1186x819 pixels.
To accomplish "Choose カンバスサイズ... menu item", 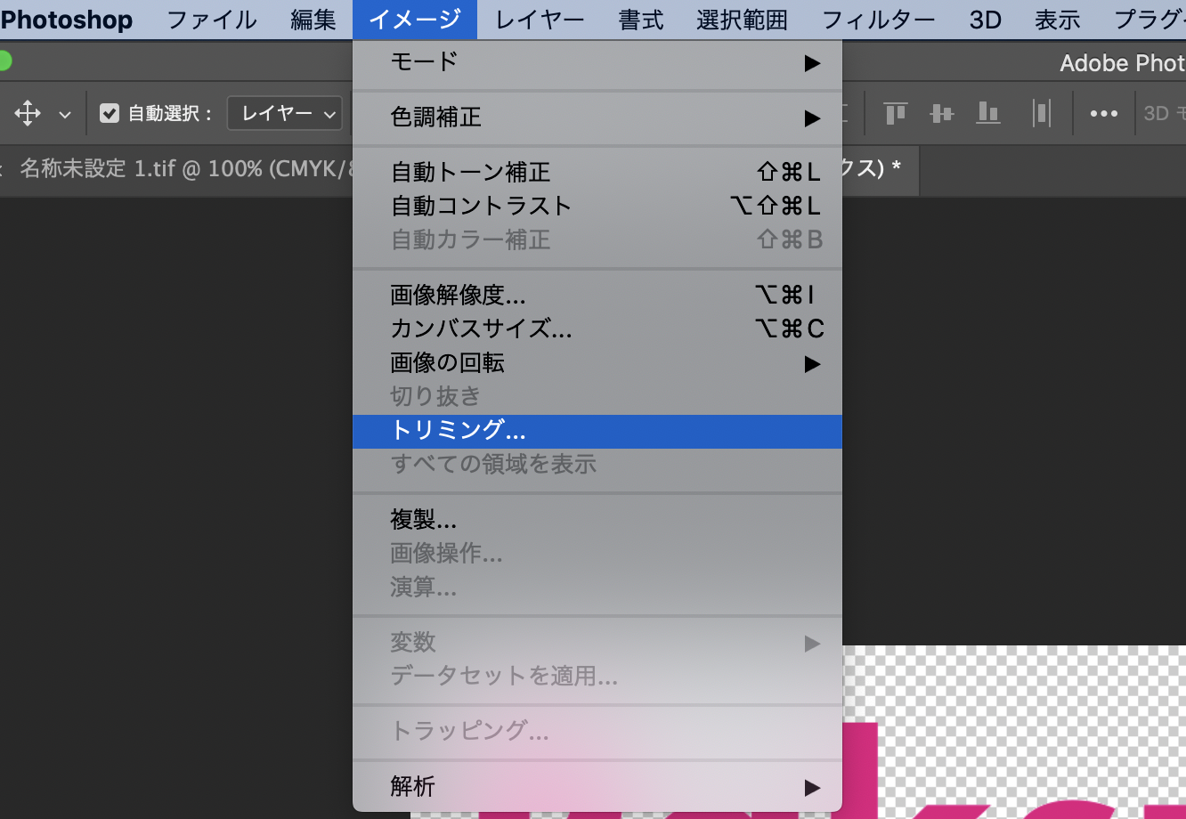I will (597, 328).
